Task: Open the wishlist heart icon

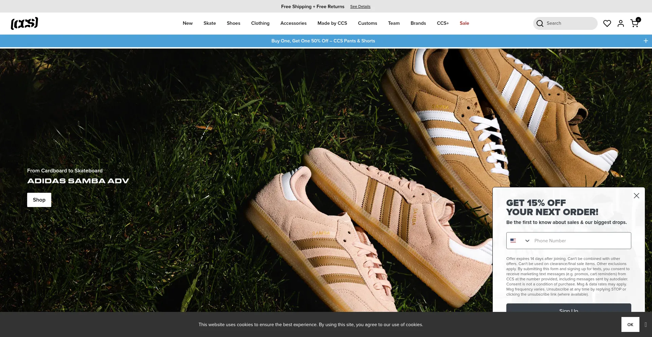Action: click(x=607, y=23)
